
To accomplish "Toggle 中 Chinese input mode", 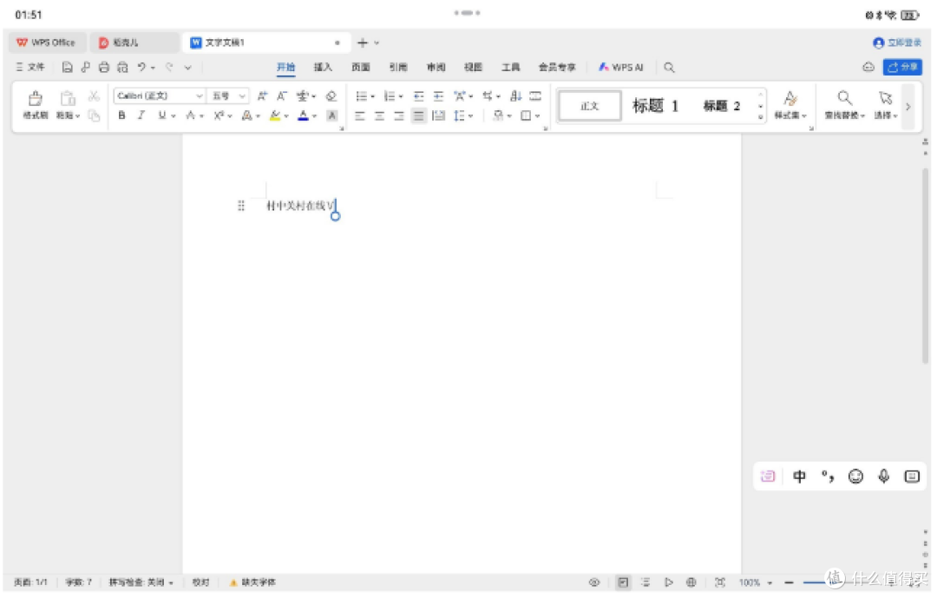I will coord(800,476).
